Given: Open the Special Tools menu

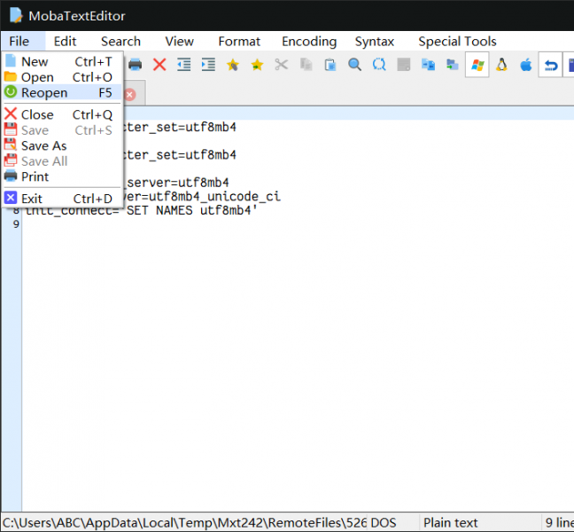Looking at the screenshot, I should 457,42.
